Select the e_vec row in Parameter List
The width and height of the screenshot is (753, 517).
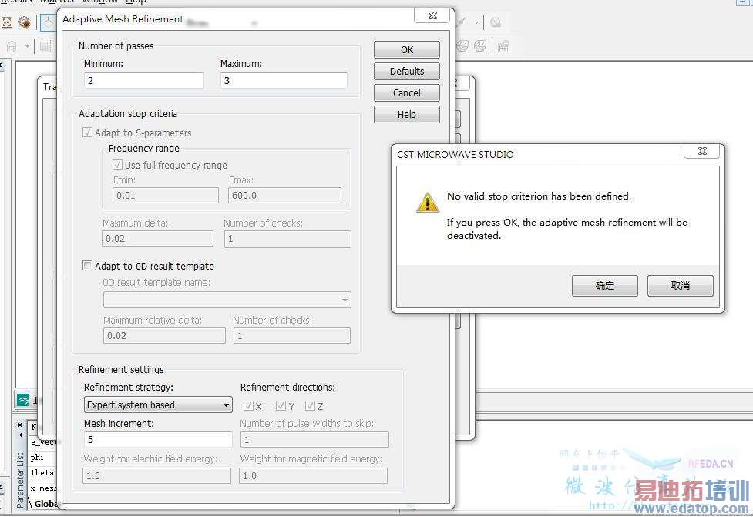(42, 442)
